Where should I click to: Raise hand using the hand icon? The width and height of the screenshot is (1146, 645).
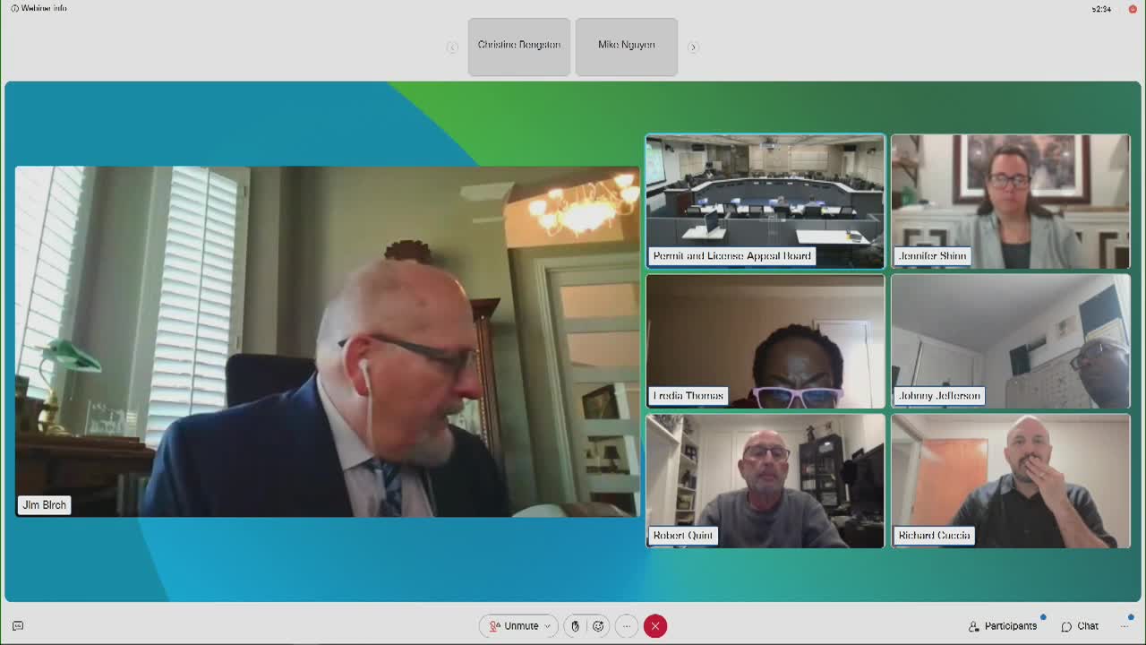[x=575, y=626]
